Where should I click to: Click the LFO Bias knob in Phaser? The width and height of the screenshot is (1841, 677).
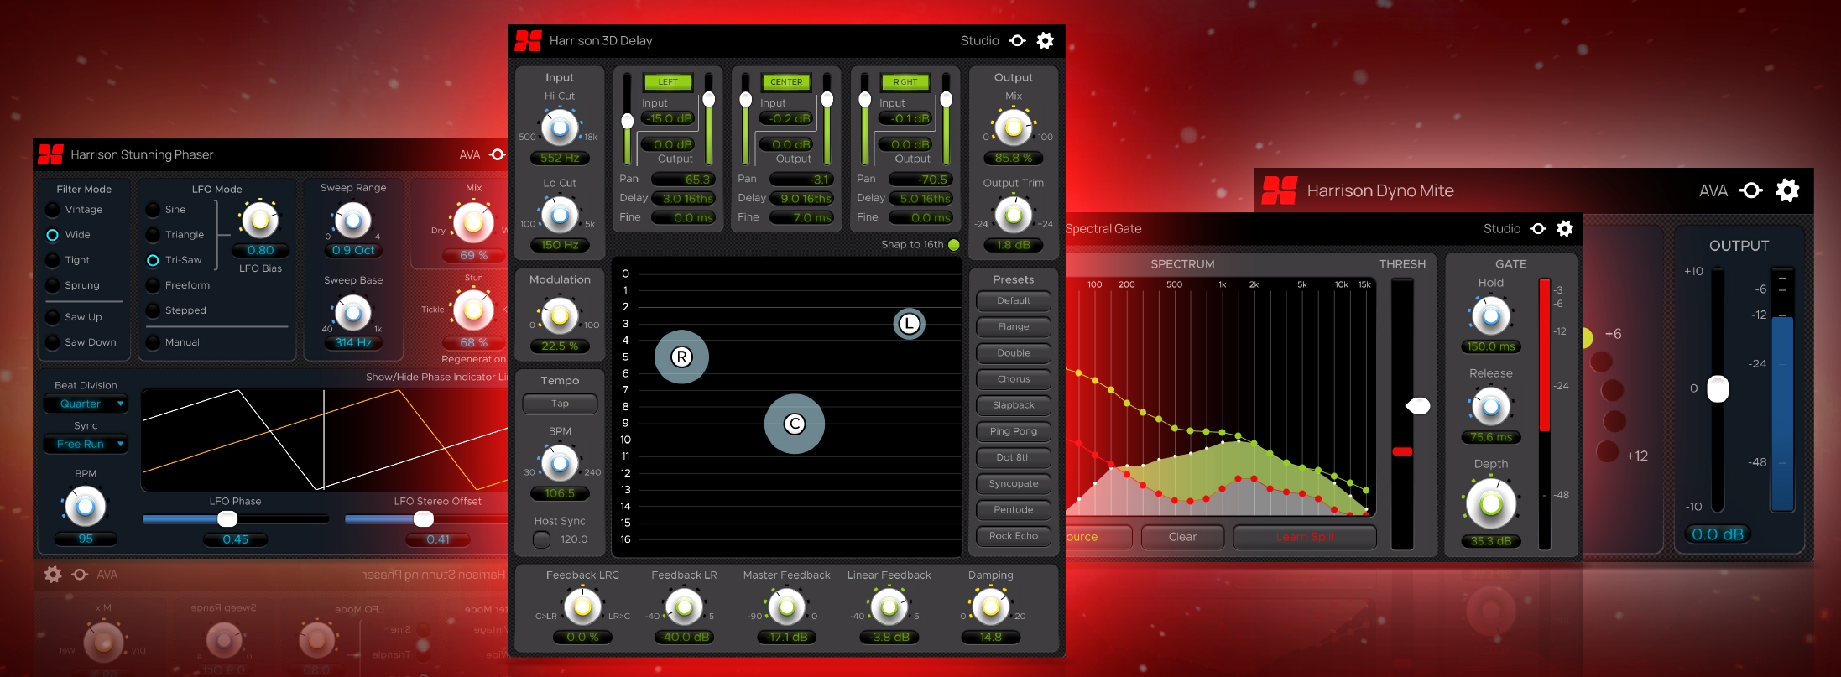click(260, 221)
